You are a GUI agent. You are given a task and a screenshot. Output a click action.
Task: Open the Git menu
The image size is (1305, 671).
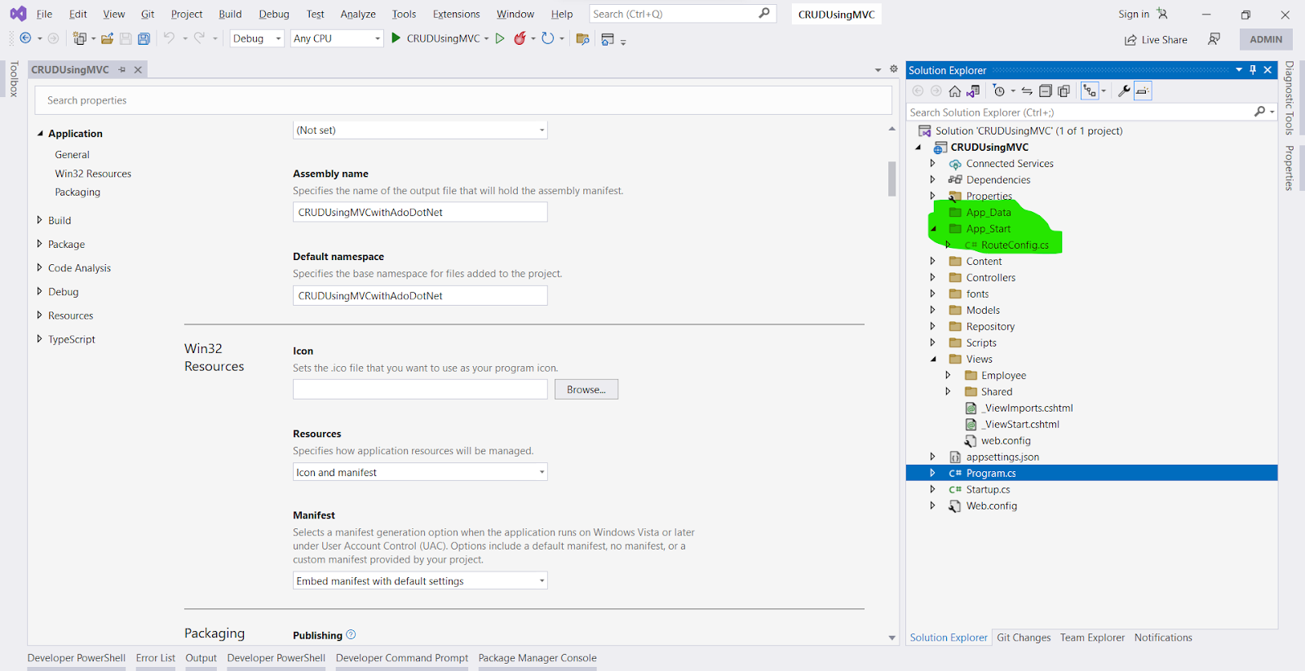tap(148, 14)
